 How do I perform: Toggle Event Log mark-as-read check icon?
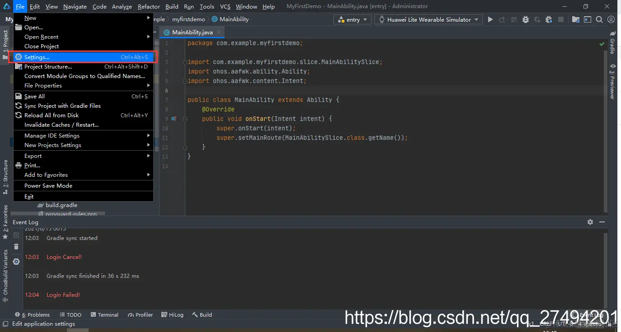[x=16, y=235]
